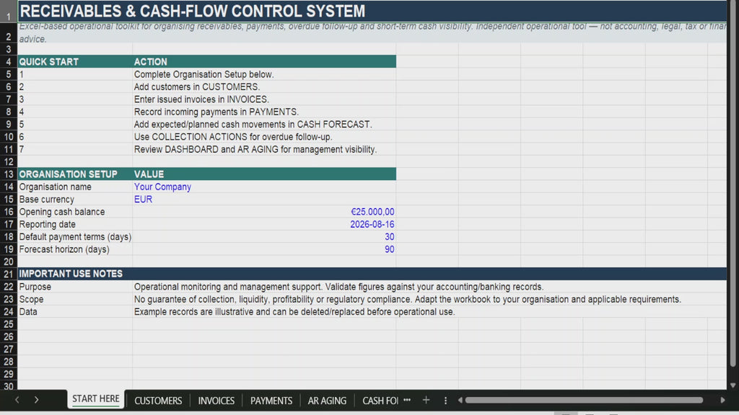Click the horizontal scrollbar thumb
Image resolution: width=739 pixels, height=415 pixels.
tap(584, 401)
